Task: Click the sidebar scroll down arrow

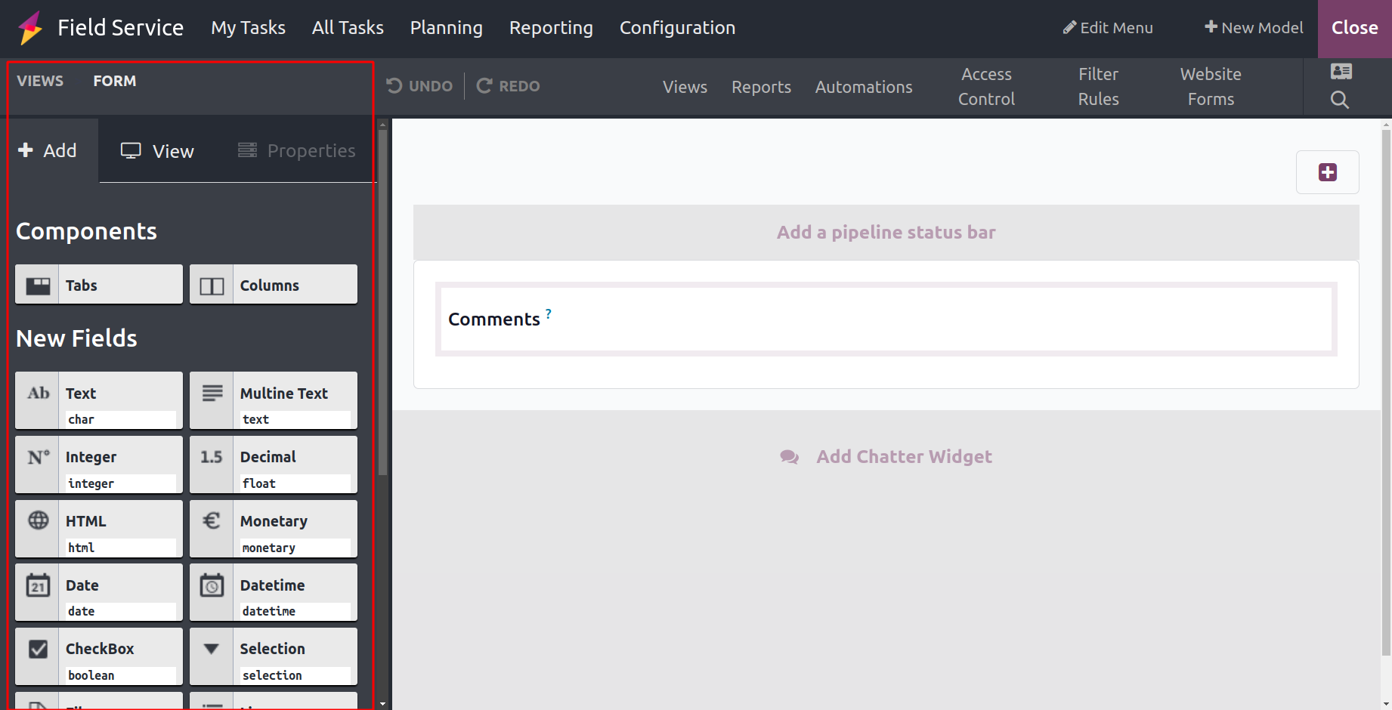Action: (382, 703)
